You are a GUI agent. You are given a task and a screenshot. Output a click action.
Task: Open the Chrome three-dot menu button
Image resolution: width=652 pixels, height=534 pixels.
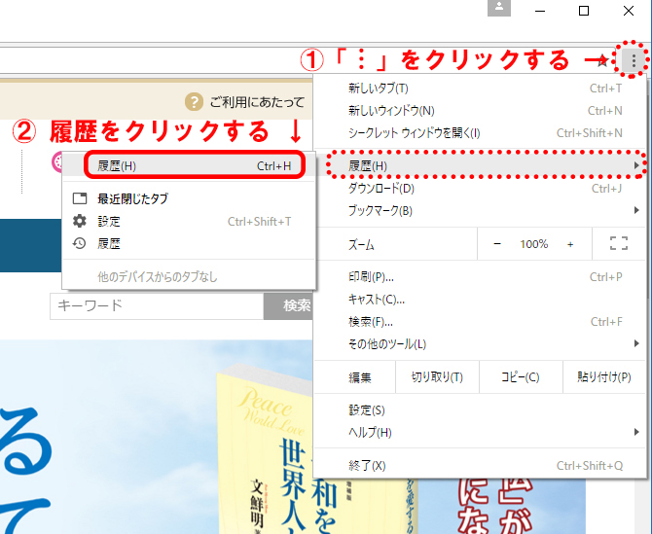(634, 60)
